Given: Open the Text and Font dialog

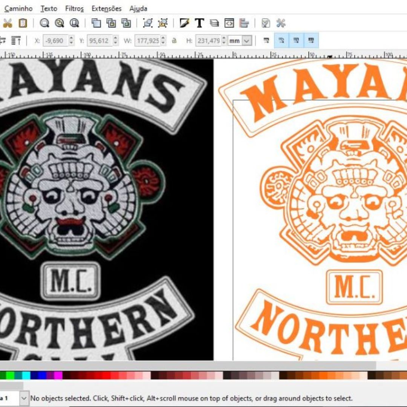Looking at the screenshot, I should point(199,23).
